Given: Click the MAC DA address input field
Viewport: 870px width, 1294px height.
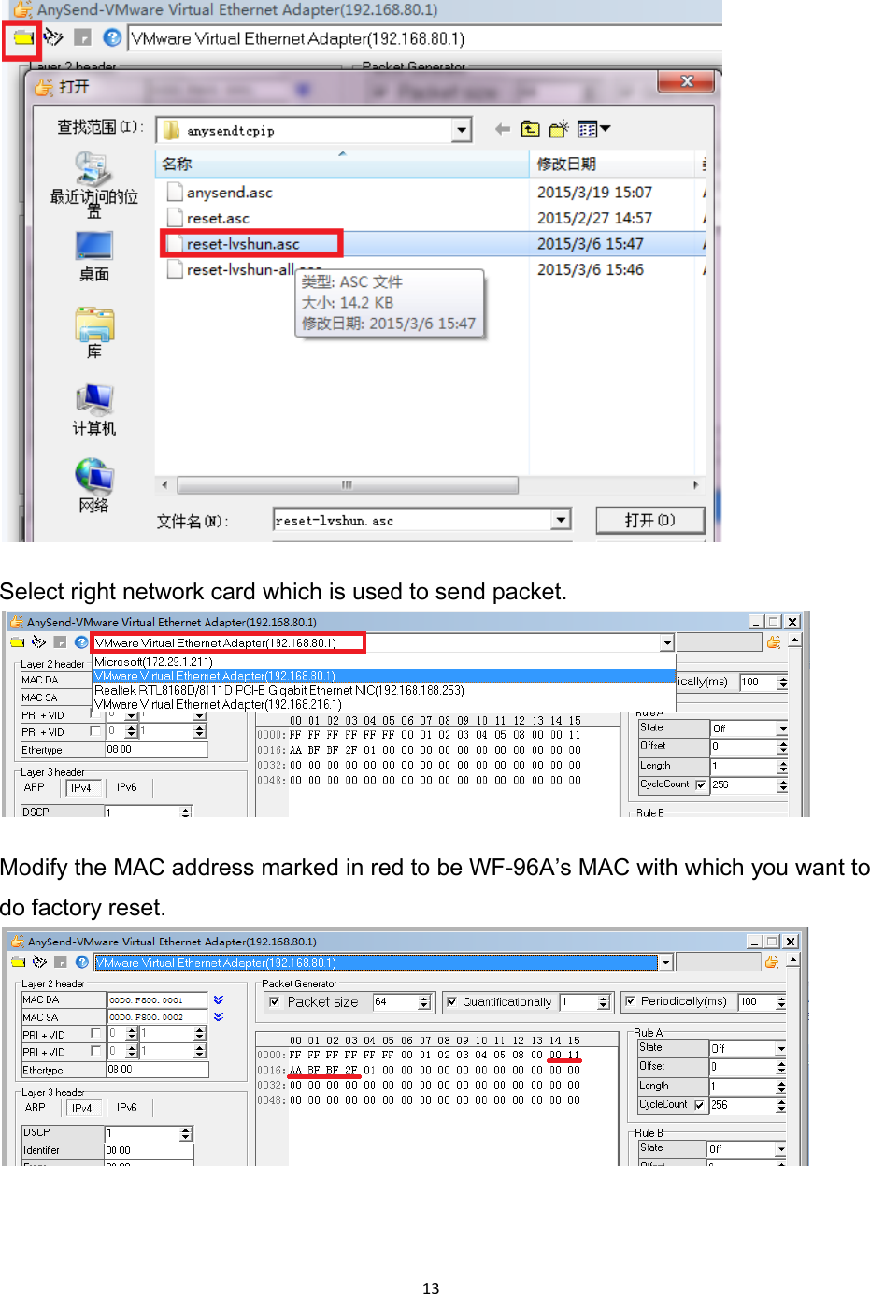Looking at the screenshot, I should [158, 999].
